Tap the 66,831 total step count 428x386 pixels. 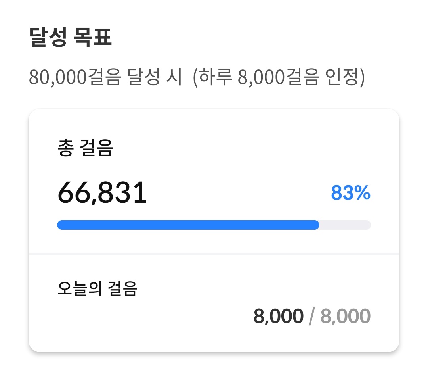pos(102,194)
